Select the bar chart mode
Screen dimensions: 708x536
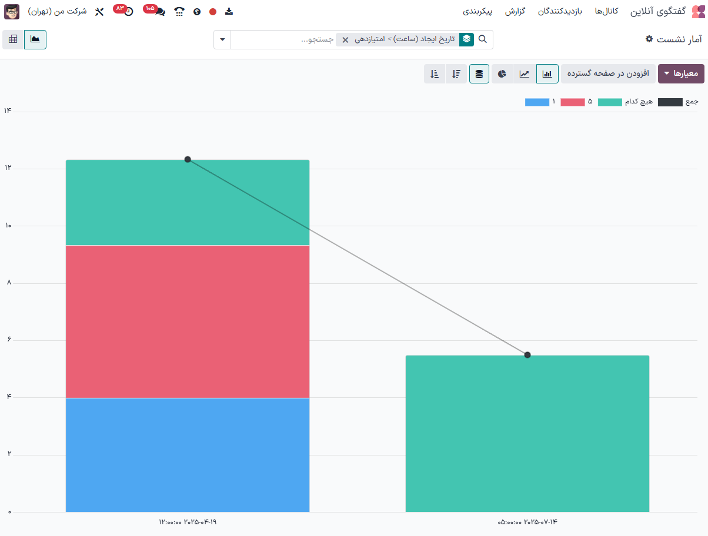[x=547, y=74]
